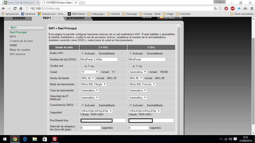The width and height of the screenshot is (255, 143).
Task: Open the Videojuegos bookmark folder
Action: 96,14
